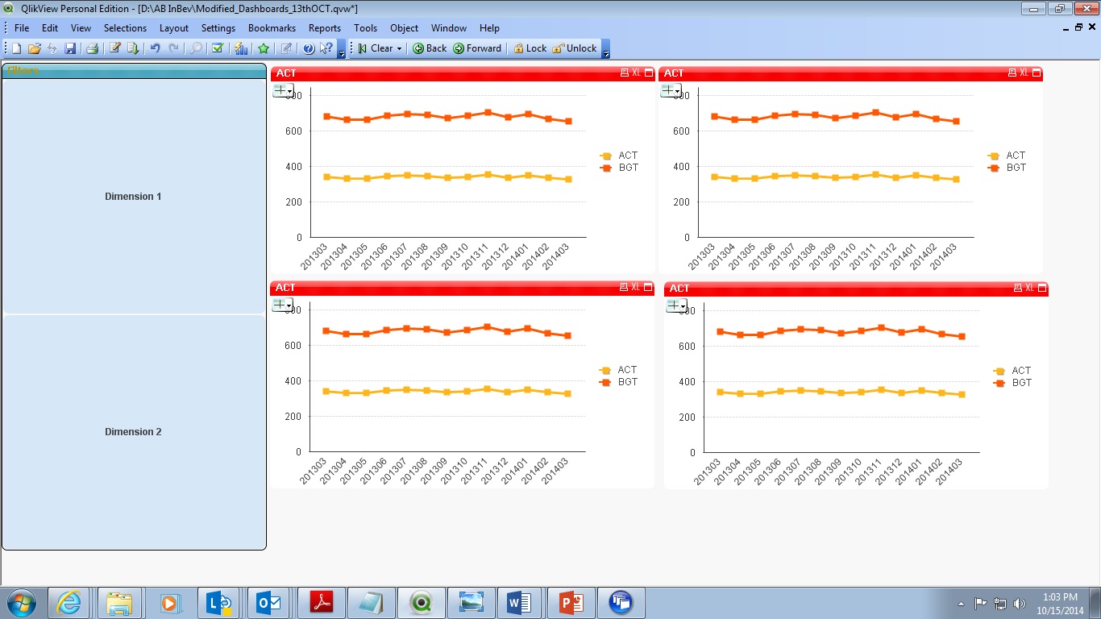Open a file using the folder icon
The height and width of the screenshot is (619, 1101).
[34, 48]
